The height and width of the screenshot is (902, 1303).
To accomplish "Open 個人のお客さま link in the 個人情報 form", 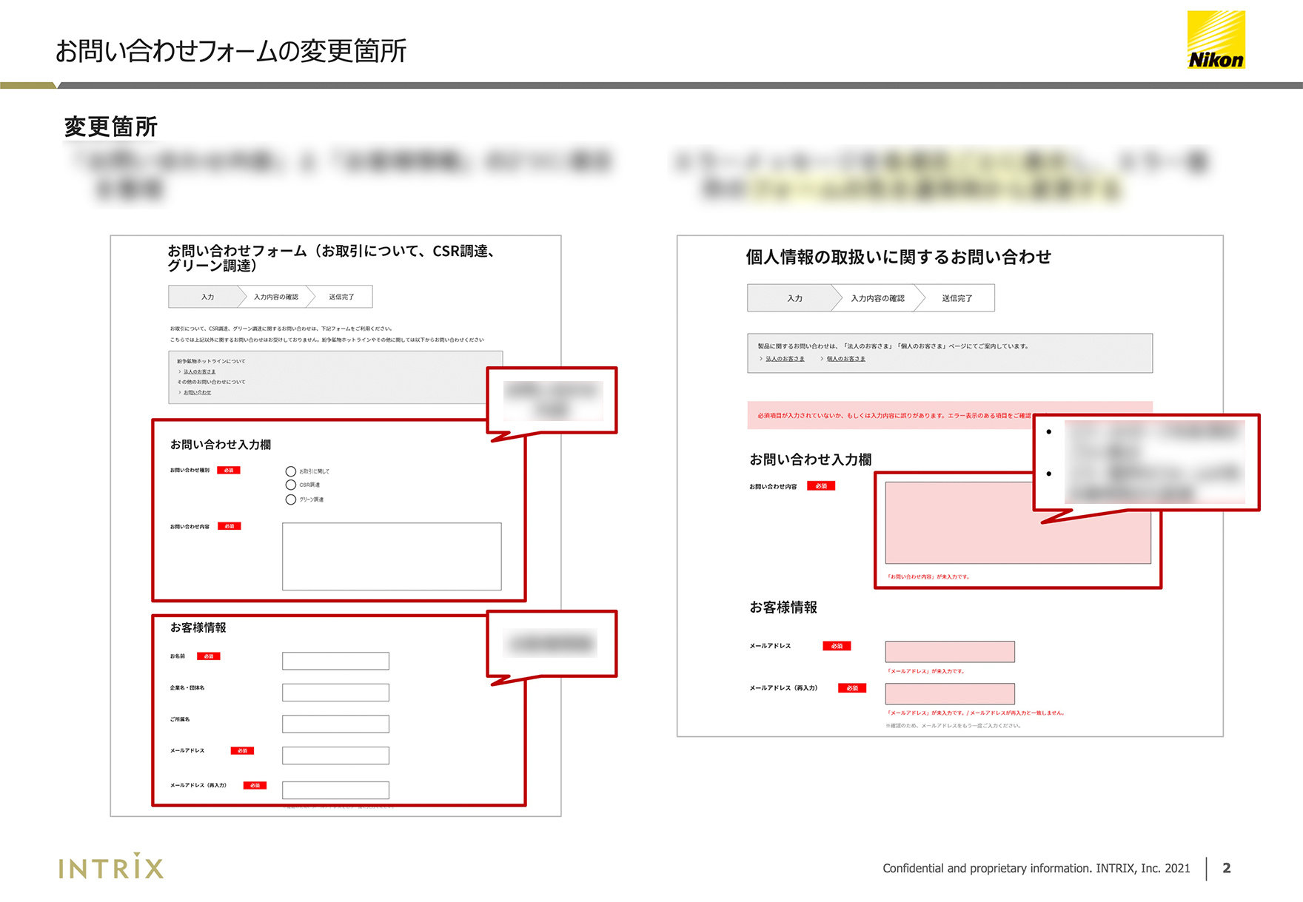I will [846, 359].
